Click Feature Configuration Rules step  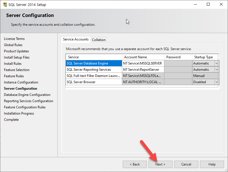pos(25,107)
